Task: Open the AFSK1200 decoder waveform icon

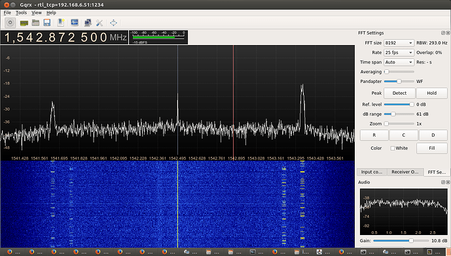Action: 75,22
